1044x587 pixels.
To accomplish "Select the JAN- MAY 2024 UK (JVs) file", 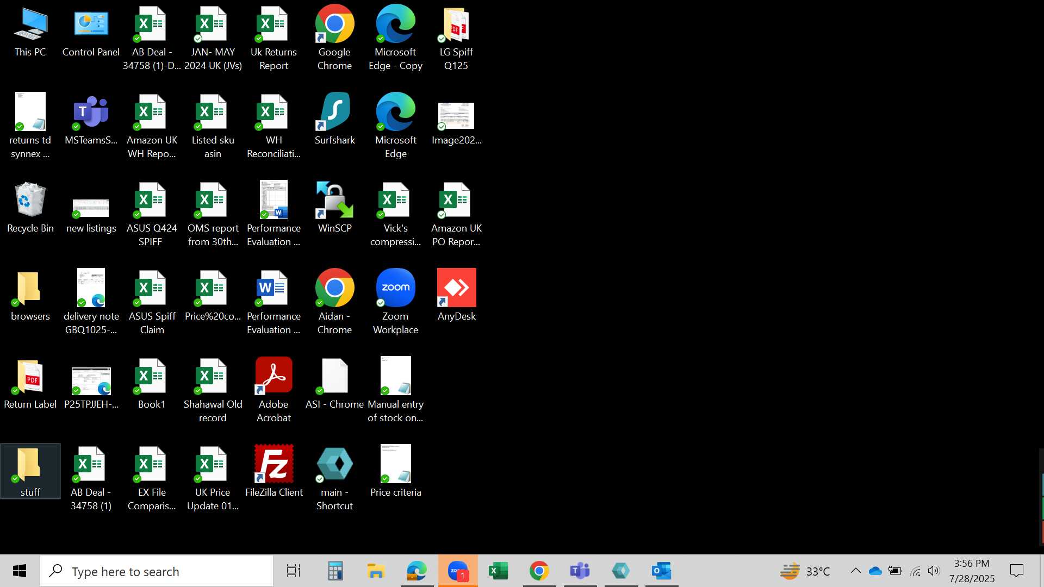I will (213, 38).
